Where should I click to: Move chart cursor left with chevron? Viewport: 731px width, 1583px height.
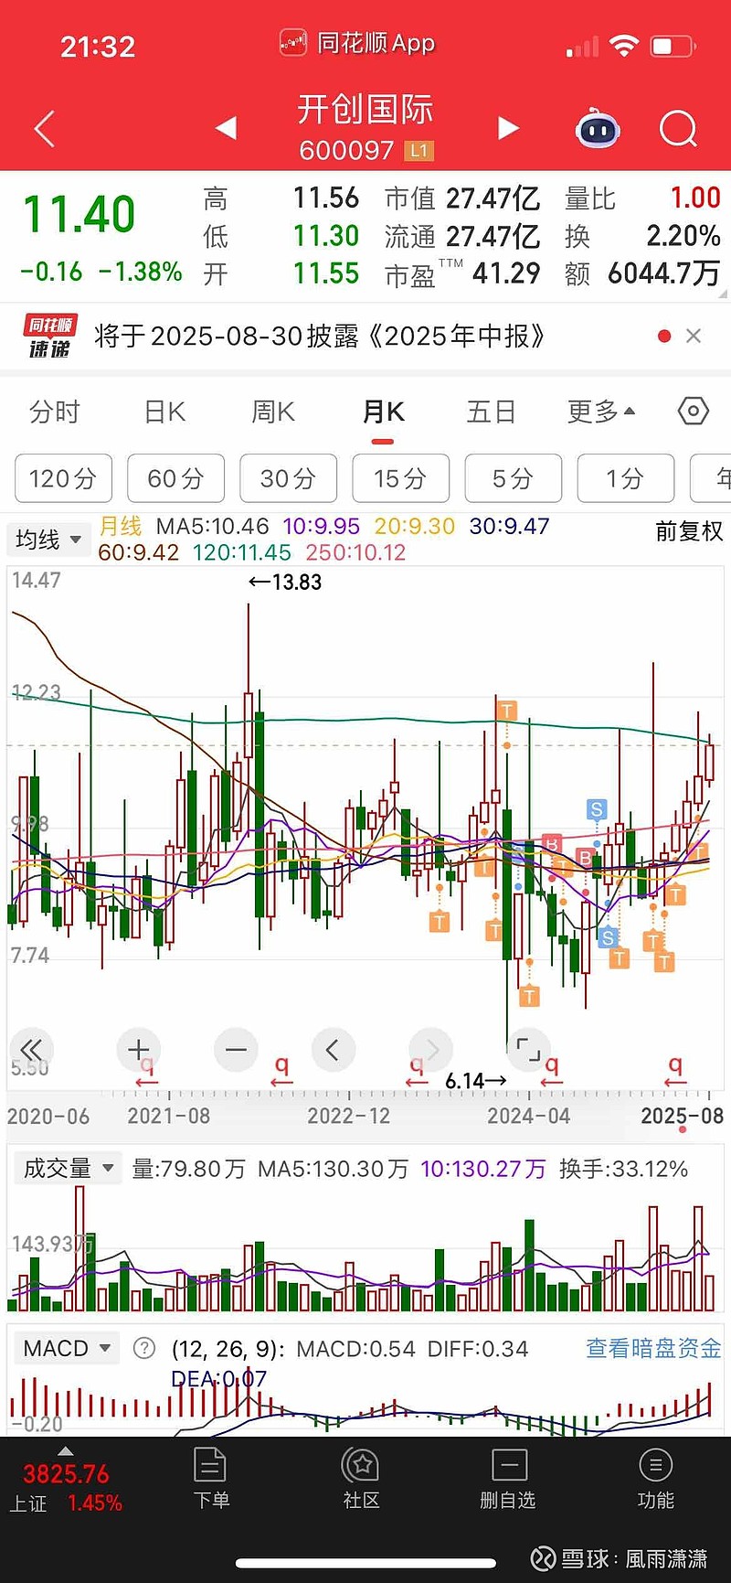(x=333, y=1049)
